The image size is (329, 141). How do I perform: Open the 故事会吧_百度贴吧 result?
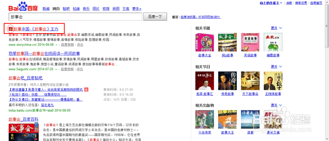click(26, 78)
